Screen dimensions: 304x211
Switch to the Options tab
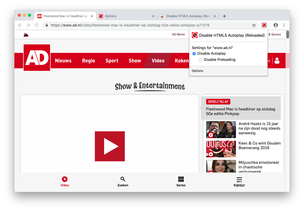click(126, 16)
